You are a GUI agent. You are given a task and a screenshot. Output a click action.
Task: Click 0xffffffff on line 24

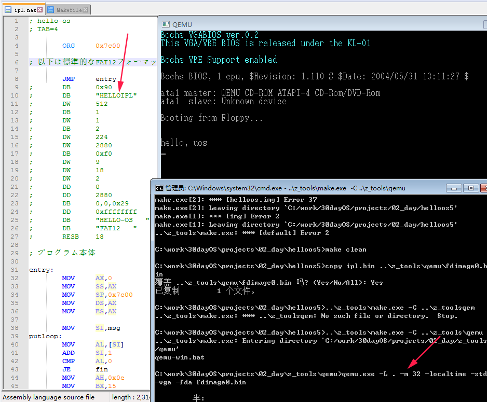(x=116, y=212)
